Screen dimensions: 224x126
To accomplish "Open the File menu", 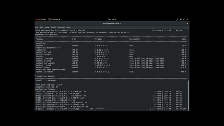I will tap(37, 27).
